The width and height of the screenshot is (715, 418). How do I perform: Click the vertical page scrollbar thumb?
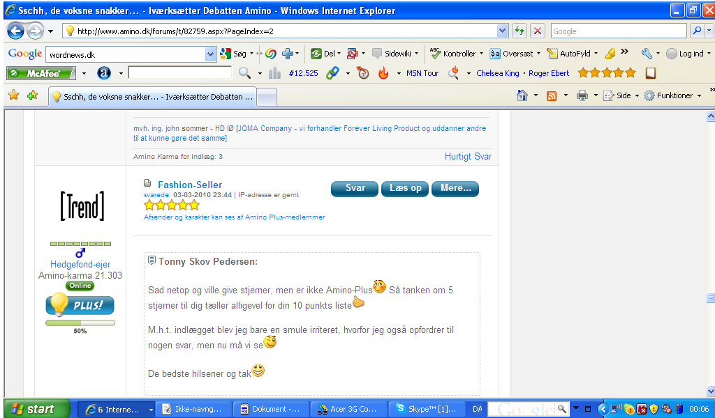[710, 298]
